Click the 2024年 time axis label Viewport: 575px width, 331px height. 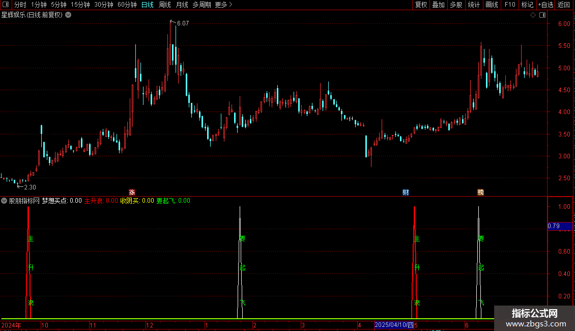pyautogui.click(x=11, y=325)
